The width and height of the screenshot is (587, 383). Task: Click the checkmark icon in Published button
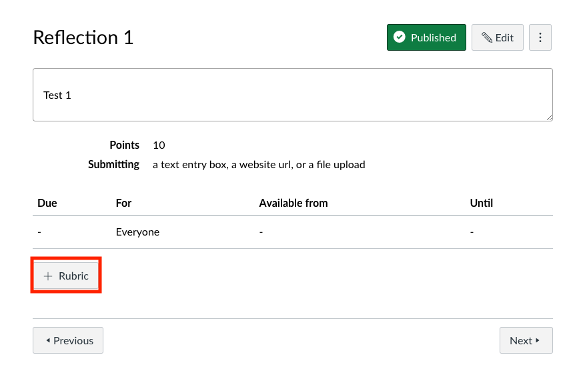(x=400, y=37)
